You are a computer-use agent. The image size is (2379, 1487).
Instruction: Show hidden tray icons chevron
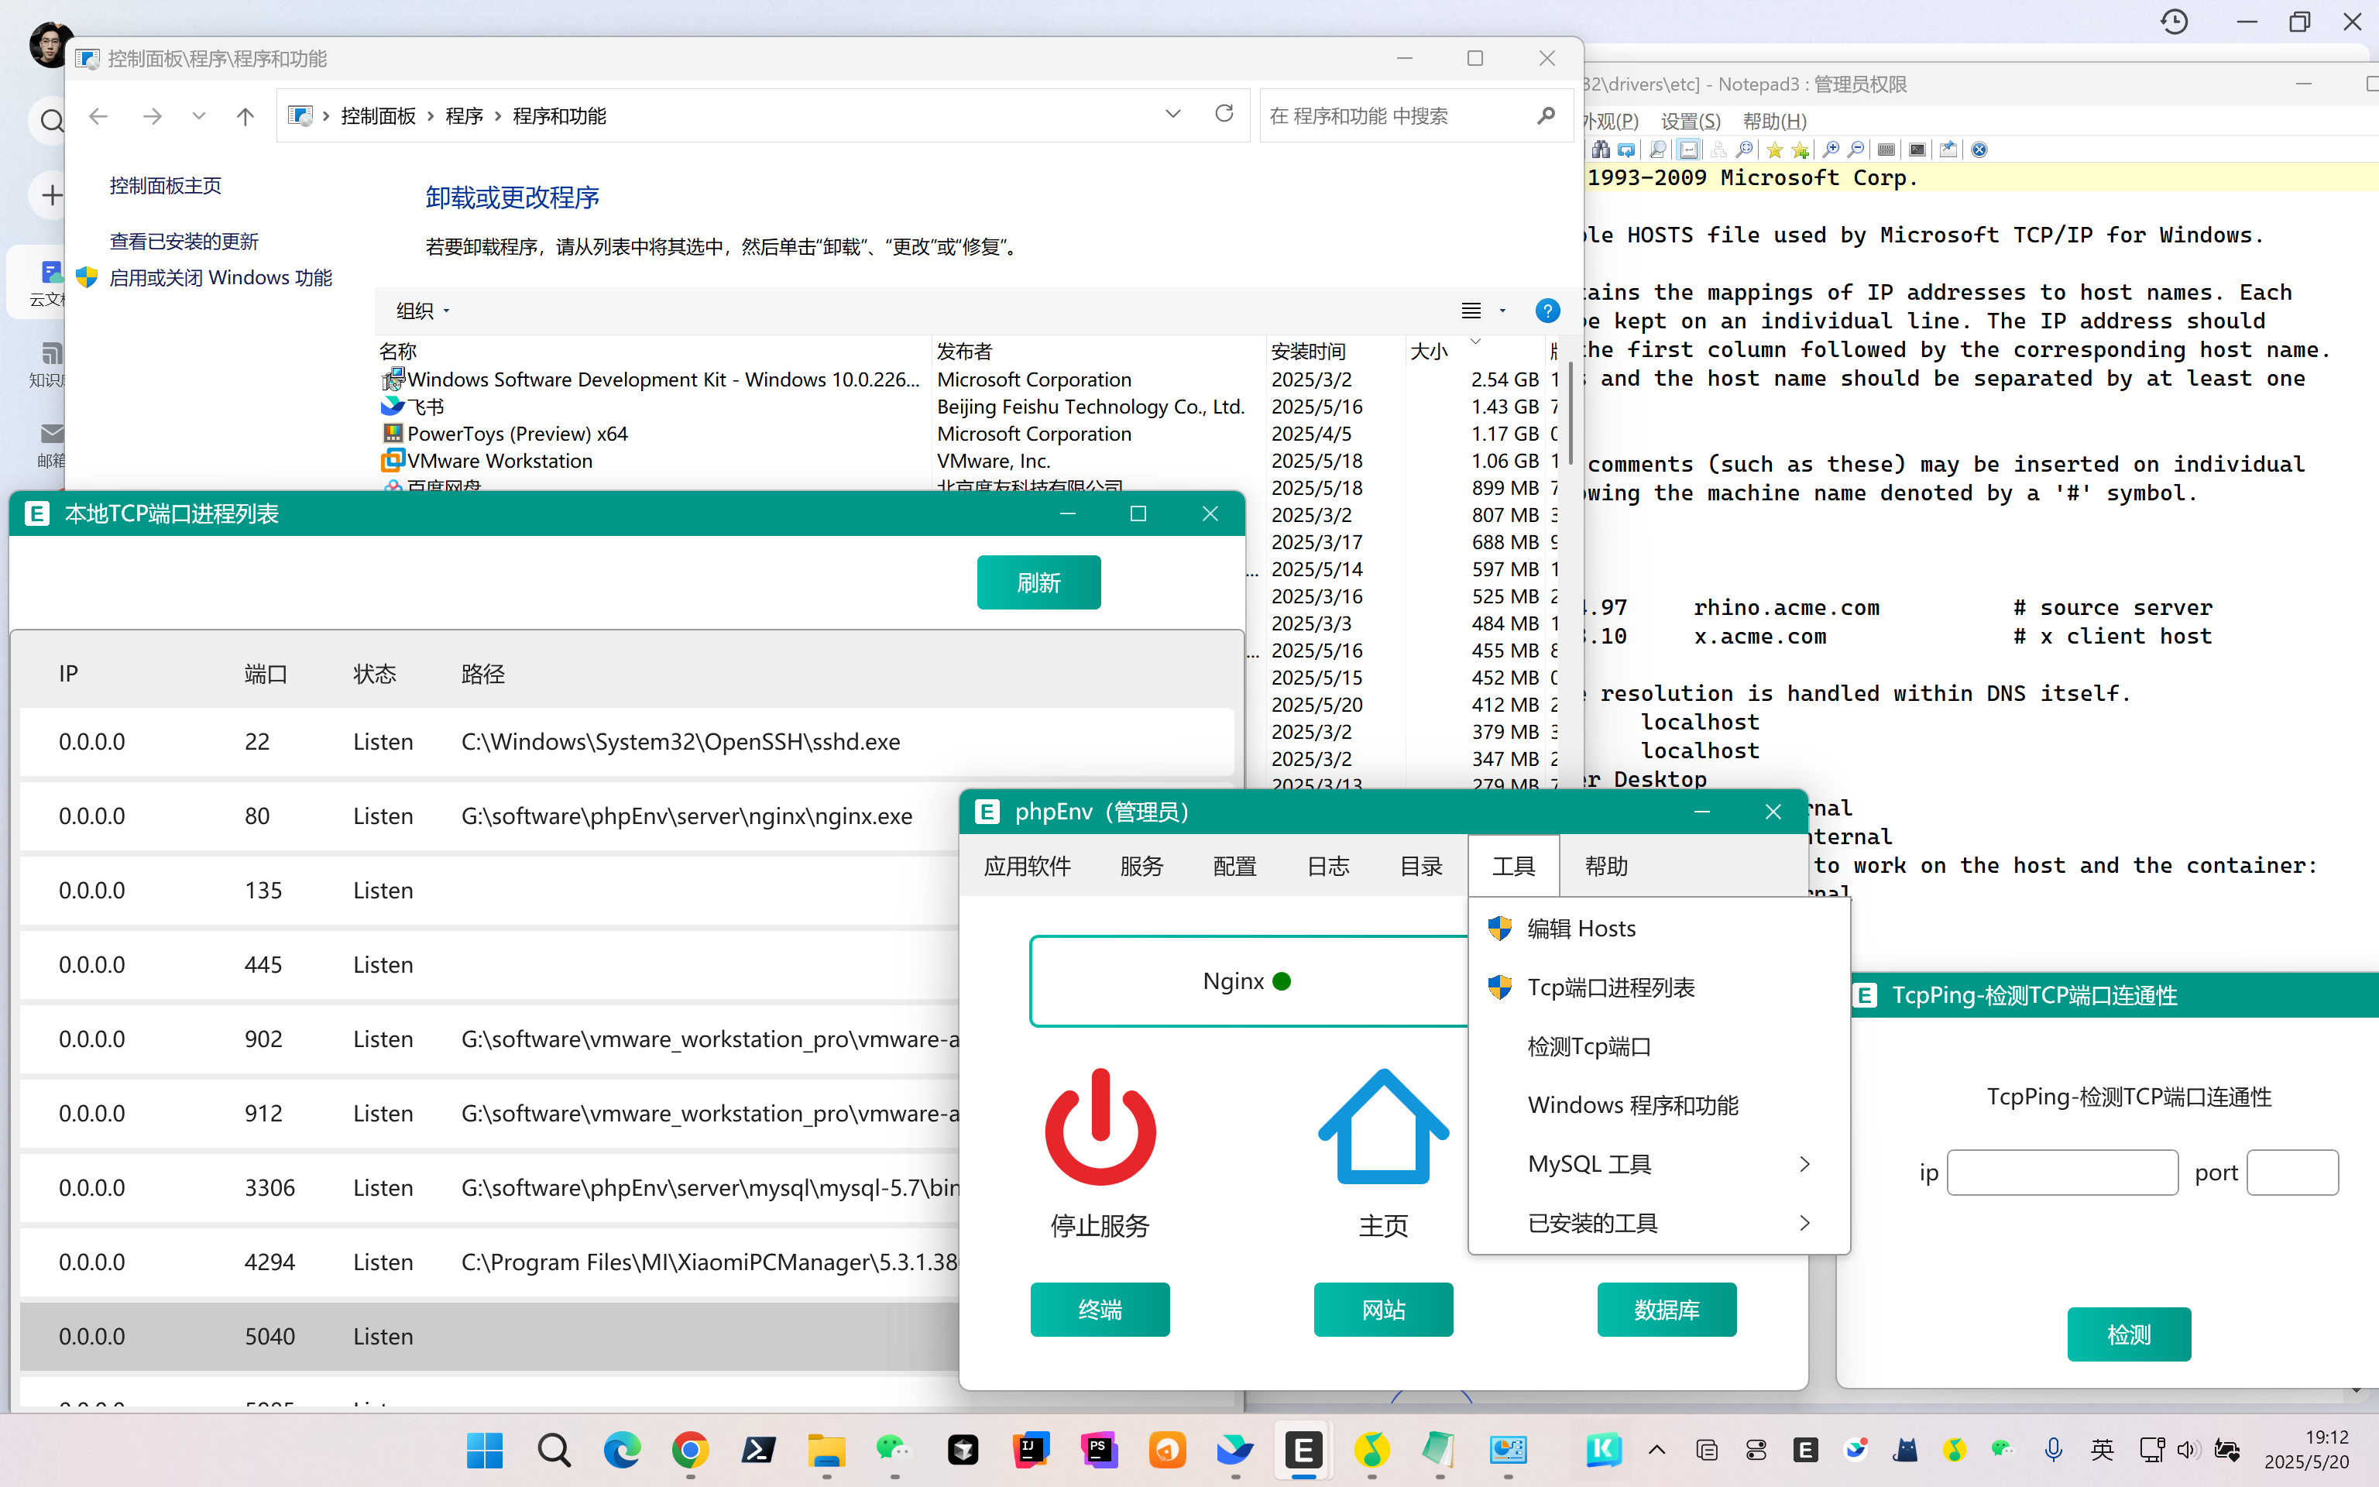click(x=1656, y=1451)
